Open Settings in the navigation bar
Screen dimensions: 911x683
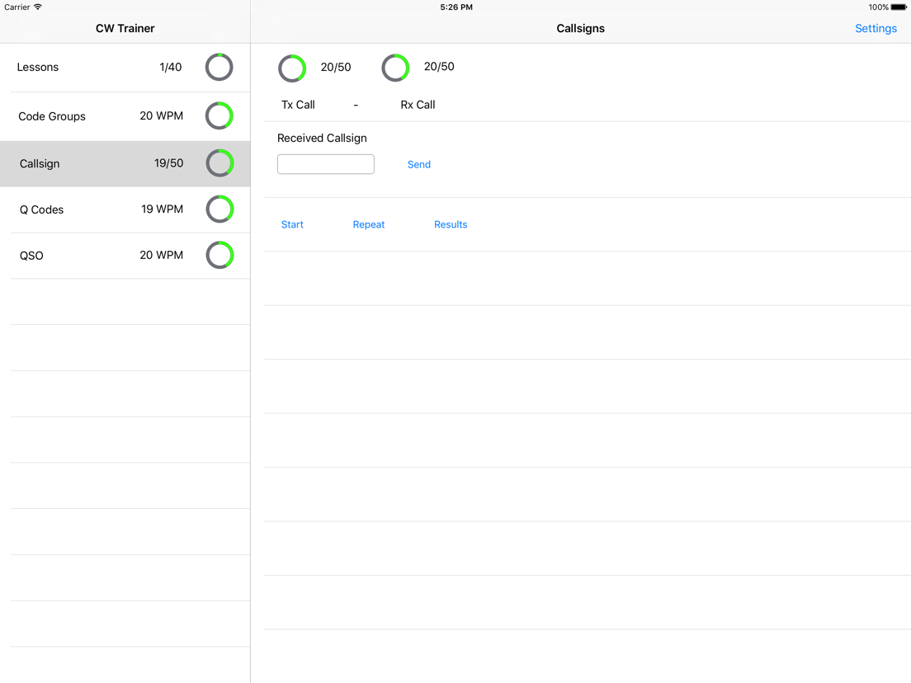point(876,28)
